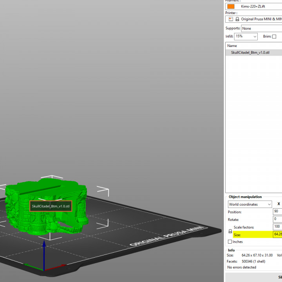Click the 'Infill:' label
282x282 pixels.
pos(229,36)
